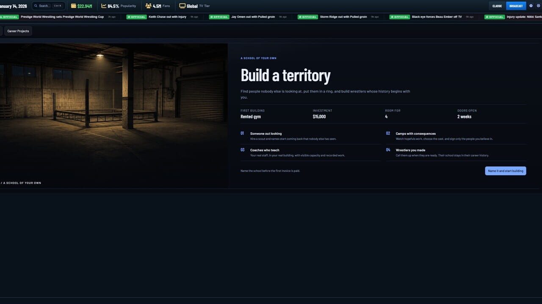Click the wallet icon beside $22.94M
This screenshot has height=304, width=542.
point(74,6)
